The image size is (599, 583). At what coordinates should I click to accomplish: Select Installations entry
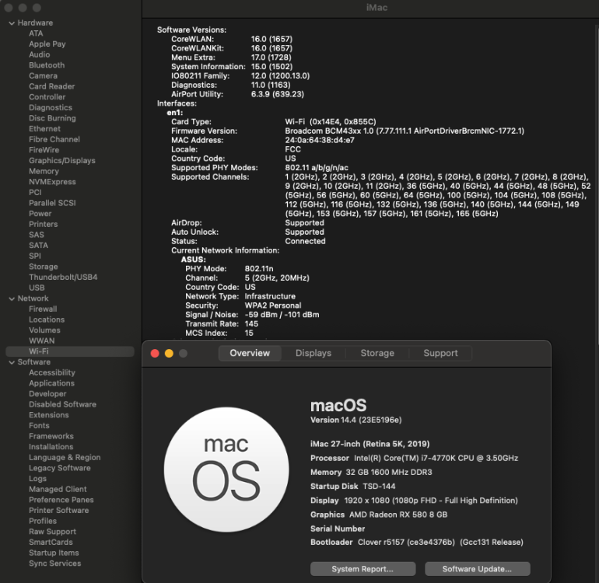tap(51, 447)
